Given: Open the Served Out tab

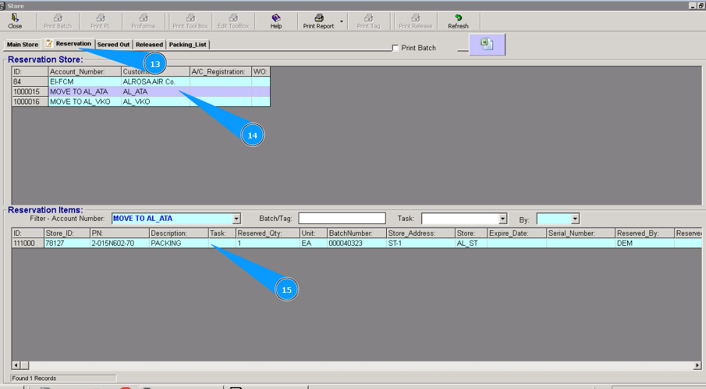Looking at the screenshot, I should tap(114, 45).
